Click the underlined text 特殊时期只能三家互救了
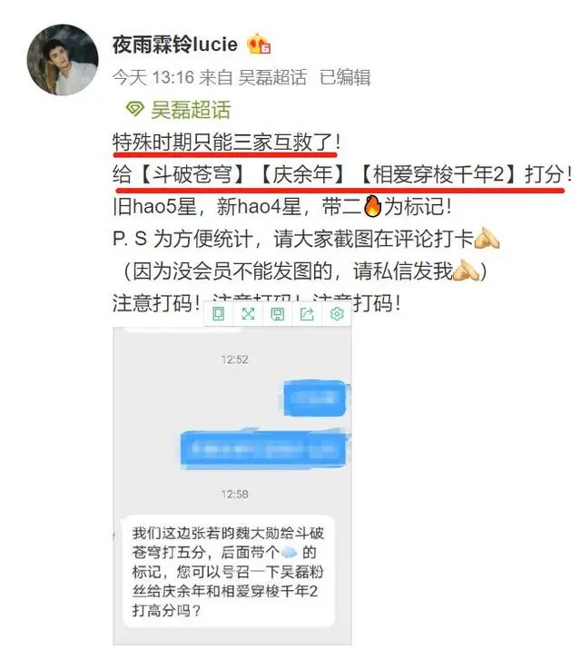Image resolution: width=581 pixels, height=659 pixels. click(x=222, y=142)
